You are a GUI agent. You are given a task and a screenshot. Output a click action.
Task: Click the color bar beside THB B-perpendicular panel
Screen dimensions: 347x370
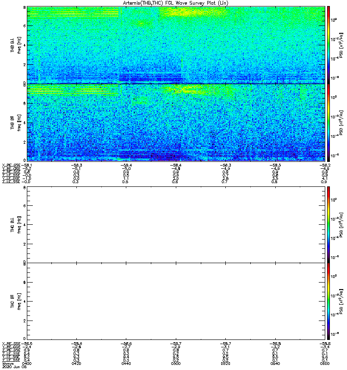pos(328,45)
